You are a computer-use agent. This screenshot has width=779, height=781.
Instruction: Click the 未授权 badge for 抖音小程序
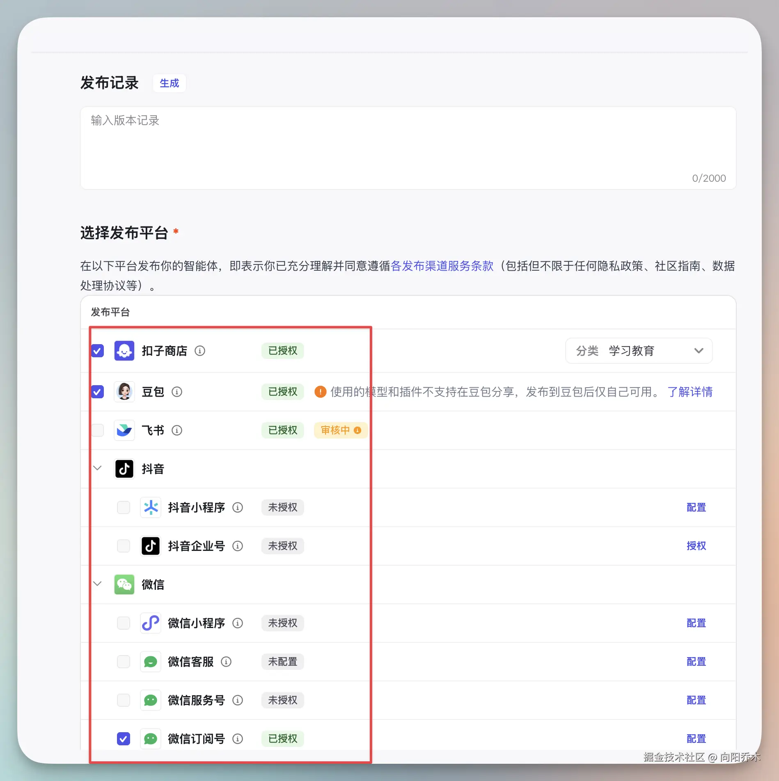coord(283,507)
